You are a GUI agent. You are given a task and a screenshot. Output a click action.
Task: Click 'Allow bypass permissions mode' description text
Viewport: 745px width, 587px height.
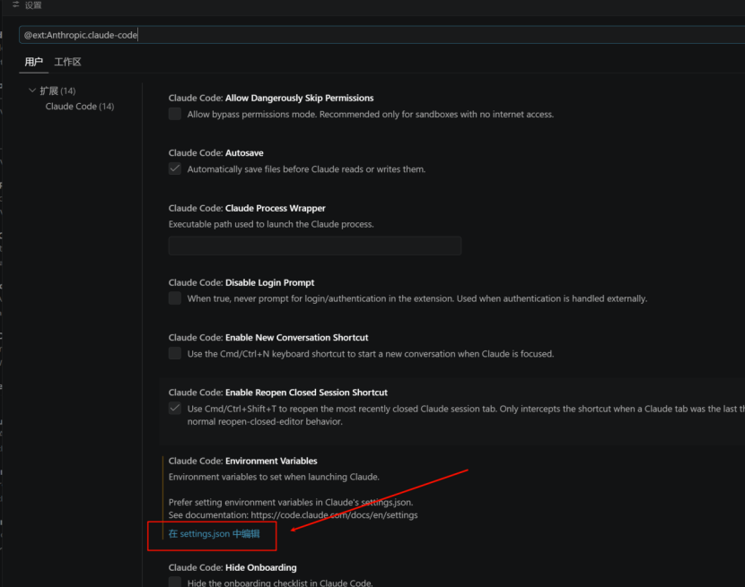click(x=371, y=115)
